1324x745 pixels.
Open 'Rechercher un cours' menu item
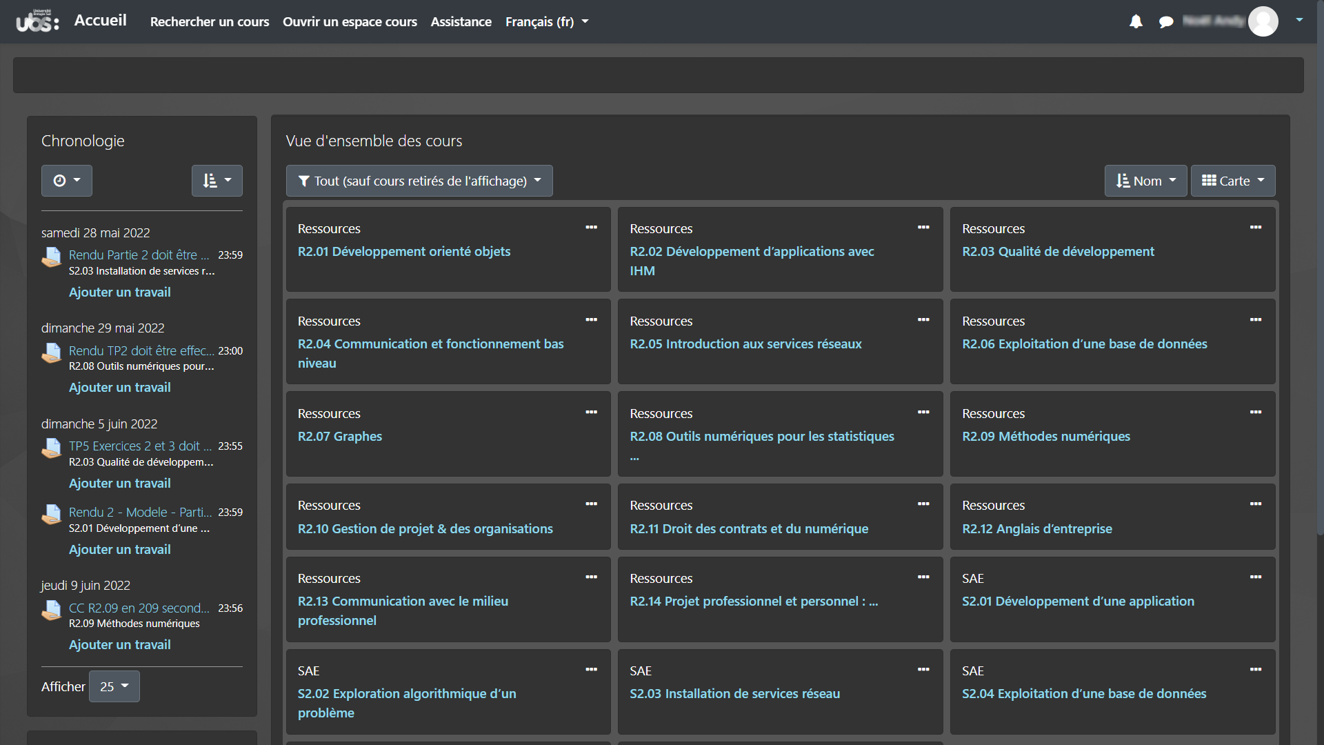[x=210, y=22]
